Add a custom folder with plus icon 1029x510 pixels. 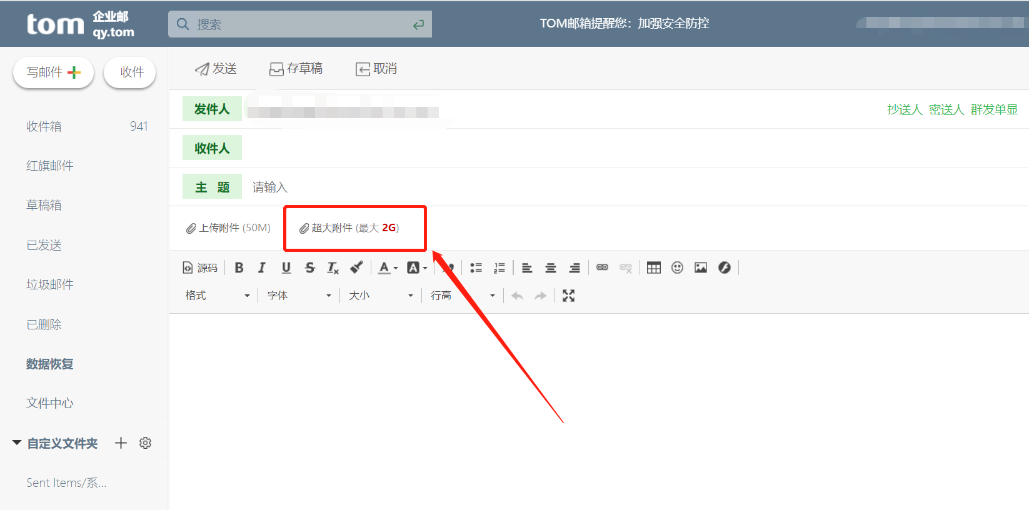(x=121, y=443)
